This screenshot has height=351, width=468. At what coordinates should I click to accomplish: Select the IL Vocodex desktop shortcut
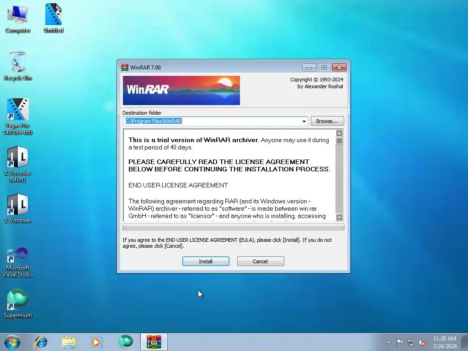(x=18, y=208)
